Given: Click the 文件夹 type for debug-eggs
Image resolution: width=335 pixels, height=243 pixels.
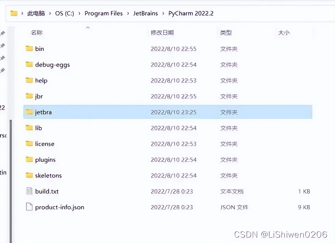Looking at the screenshot, I should coord(229,65).
